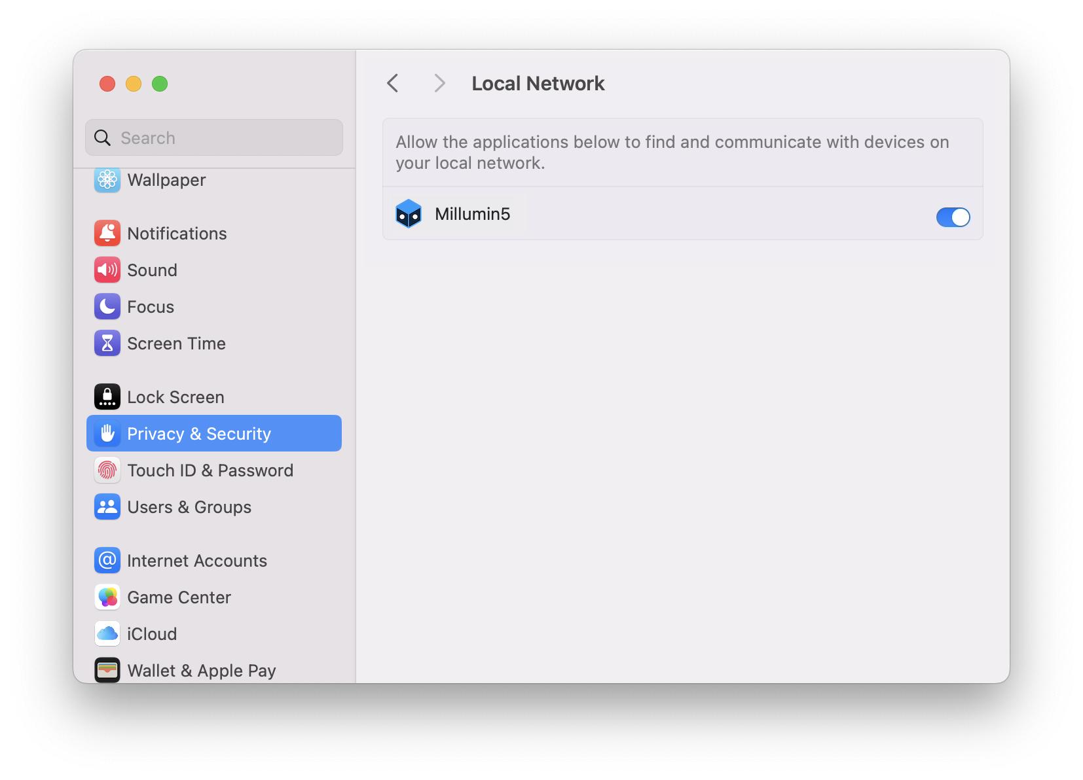The image size is (1083, 780).
Task: Go back using the left chevron
Action: [393, 83]
